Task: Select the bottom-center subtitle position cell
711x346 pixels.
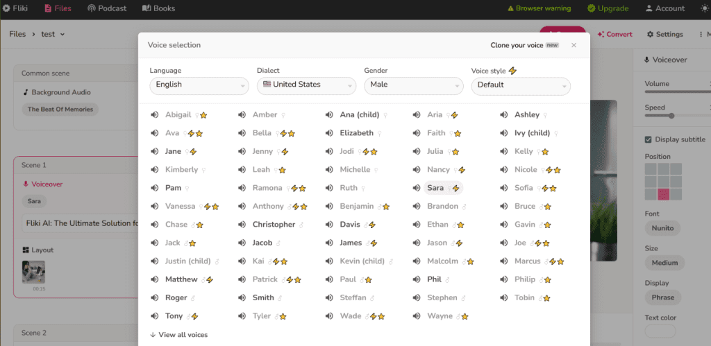Action: [x=664, y=194]
